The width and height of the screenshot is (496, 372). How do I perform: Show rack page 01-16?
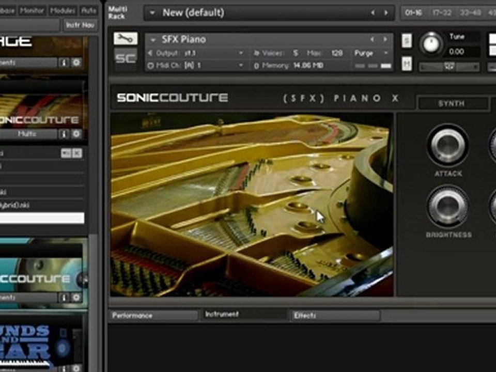(x=413, y=13)
